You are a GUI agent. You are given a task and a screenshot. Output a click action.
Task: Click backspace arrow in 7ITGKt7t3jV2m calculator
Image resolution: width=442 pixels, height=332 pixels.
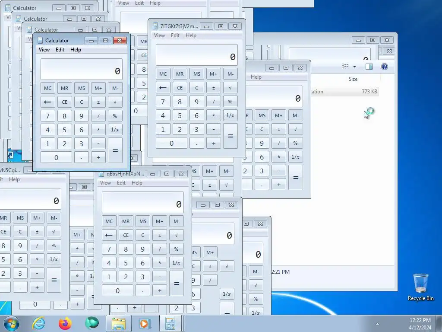pyautogui.click(x=163, y=87)
